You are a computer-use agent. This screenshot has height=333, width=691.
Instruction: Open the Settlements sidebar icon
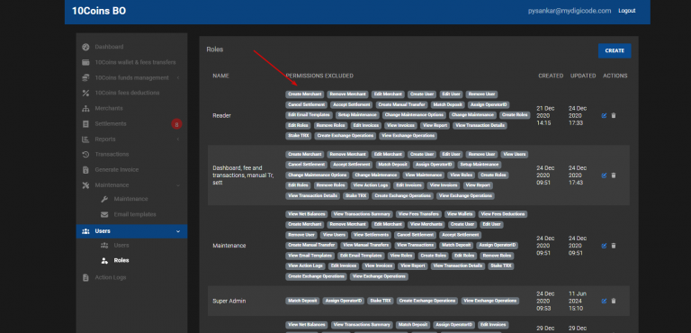tap(86, 124)
